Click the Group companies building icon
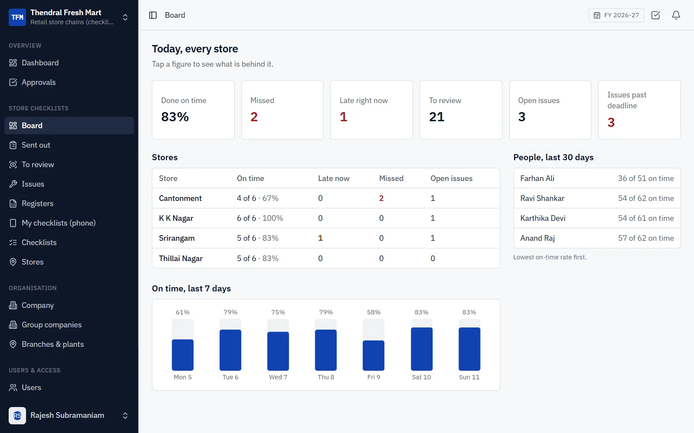Image resolution: width=694 pixels, height=433 pixels. click(13, 325)
